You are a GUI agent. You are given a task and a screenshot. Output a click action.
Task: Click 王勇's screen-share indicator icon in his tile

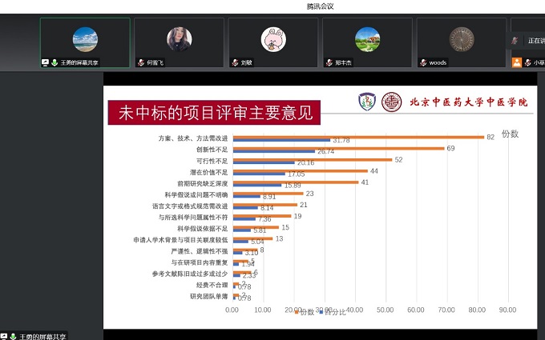46,62
